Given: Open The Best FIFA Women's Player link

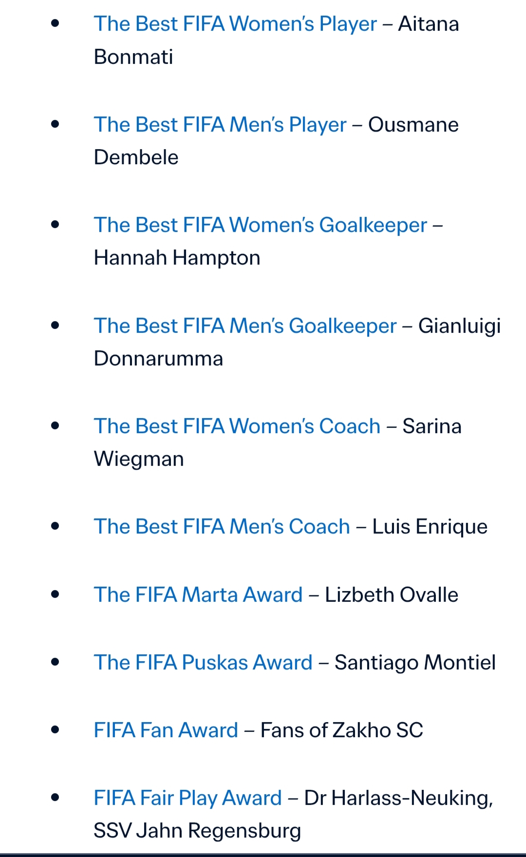Looking at the screenshot, I should (235, 24).
